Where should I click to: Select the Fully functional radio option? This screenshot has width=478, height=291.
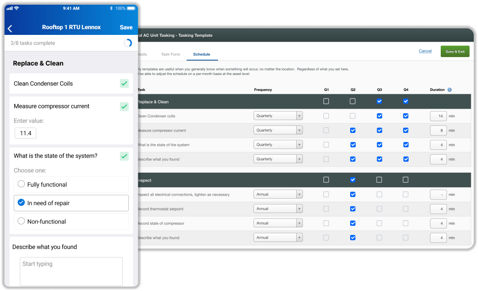pos(21,184)
